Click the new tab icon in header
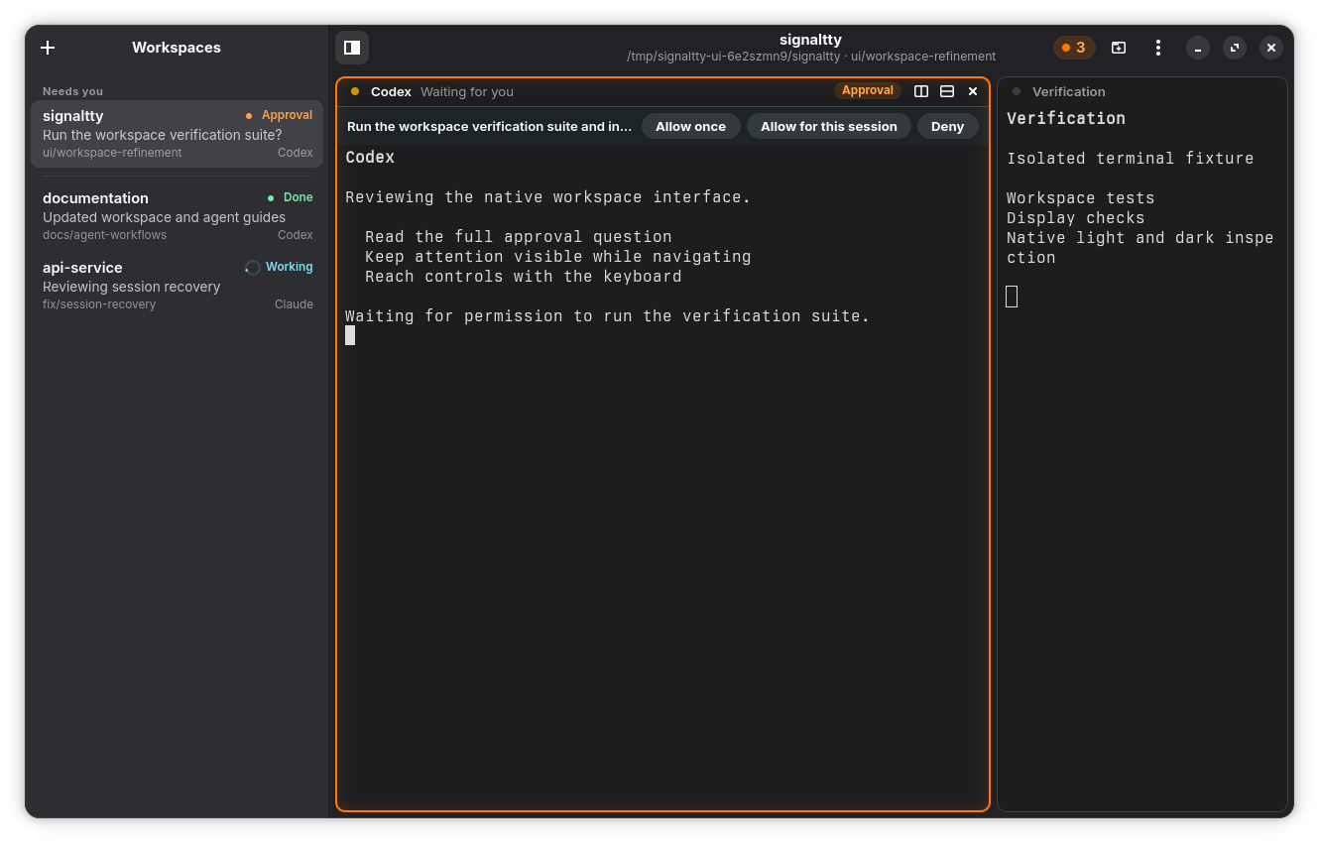This screenshot has height=843, width=1319. [1119, 48]
